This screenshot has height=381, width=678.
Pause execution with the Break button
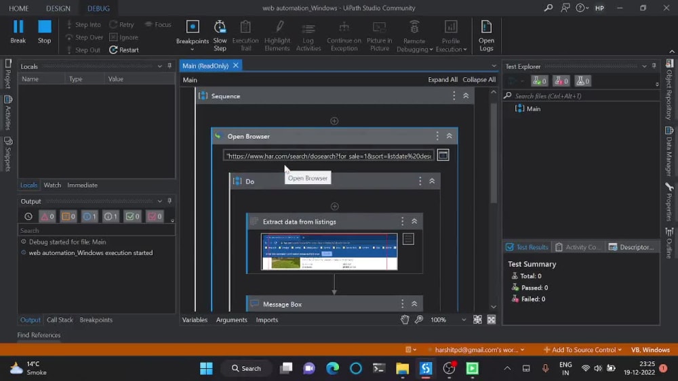coord(18,32)
